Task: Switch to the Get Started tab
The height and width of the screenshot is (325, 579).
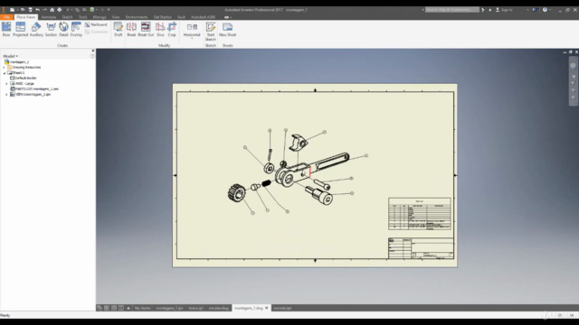Action: click(163, 17)
